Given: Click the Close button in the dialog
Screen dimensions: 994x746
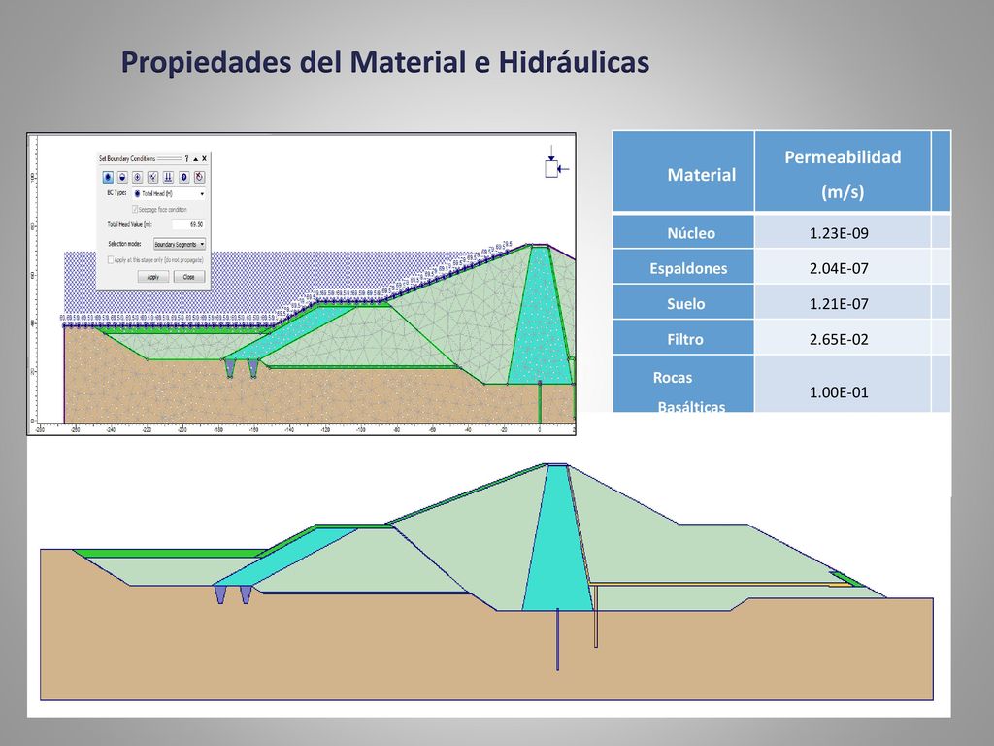Looking at the screenshot, I should click(189, 277).
